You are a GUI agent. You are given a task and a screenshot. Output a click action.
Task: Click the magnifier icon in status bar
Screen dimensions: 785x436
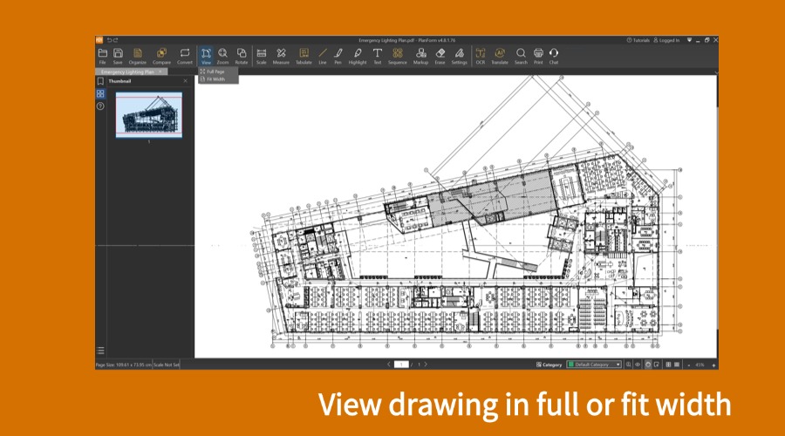(x=629, y=364)
